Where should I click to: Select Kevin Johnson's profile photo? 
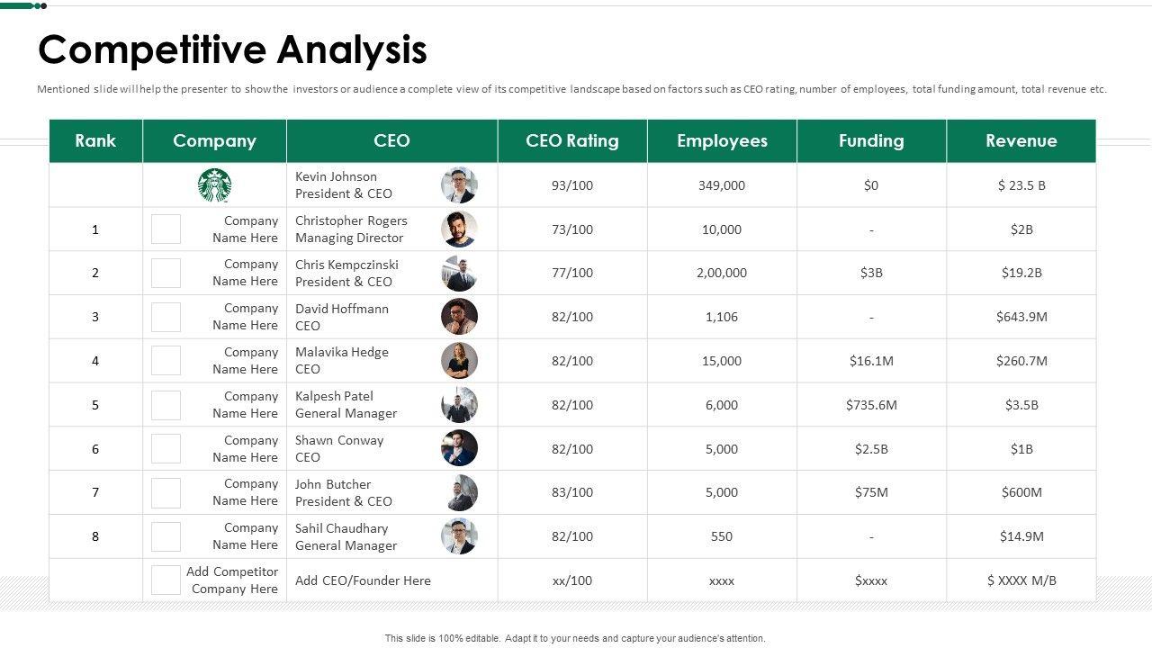pos(459,184)
